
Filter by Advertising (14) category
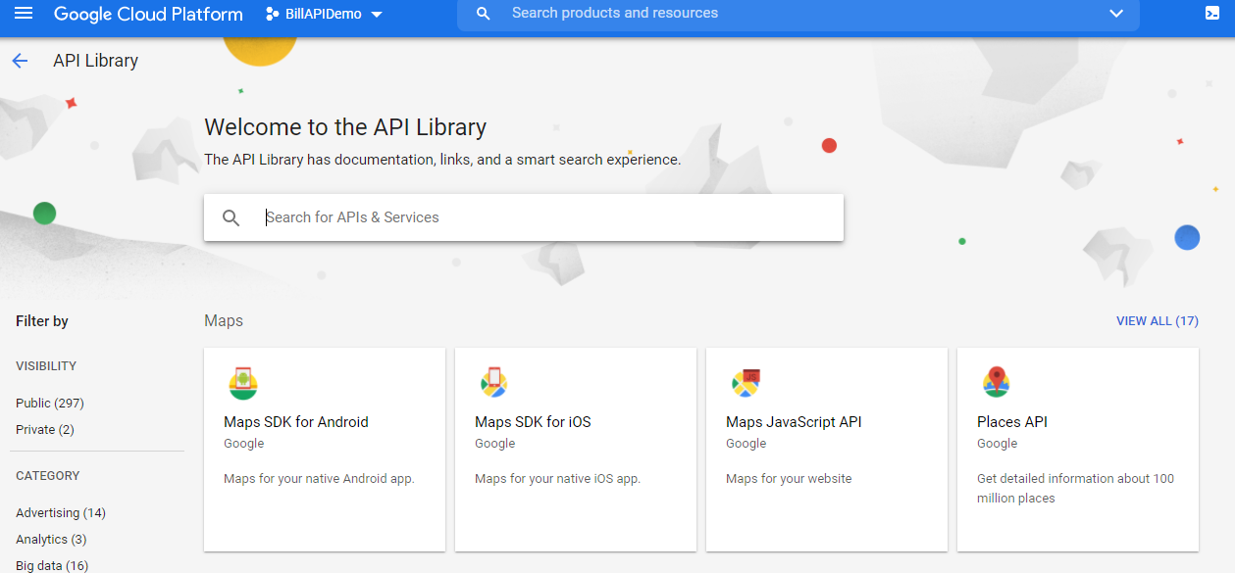click(x=61, y=513)
